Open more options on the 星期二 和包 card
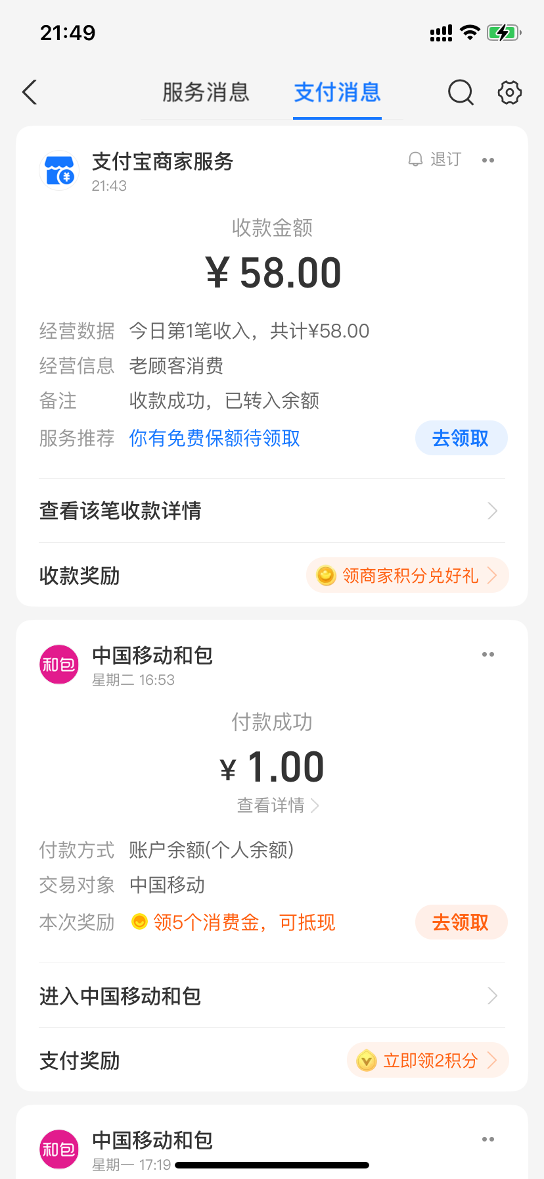The image size is (544, 1179). [x=487, y=654]
